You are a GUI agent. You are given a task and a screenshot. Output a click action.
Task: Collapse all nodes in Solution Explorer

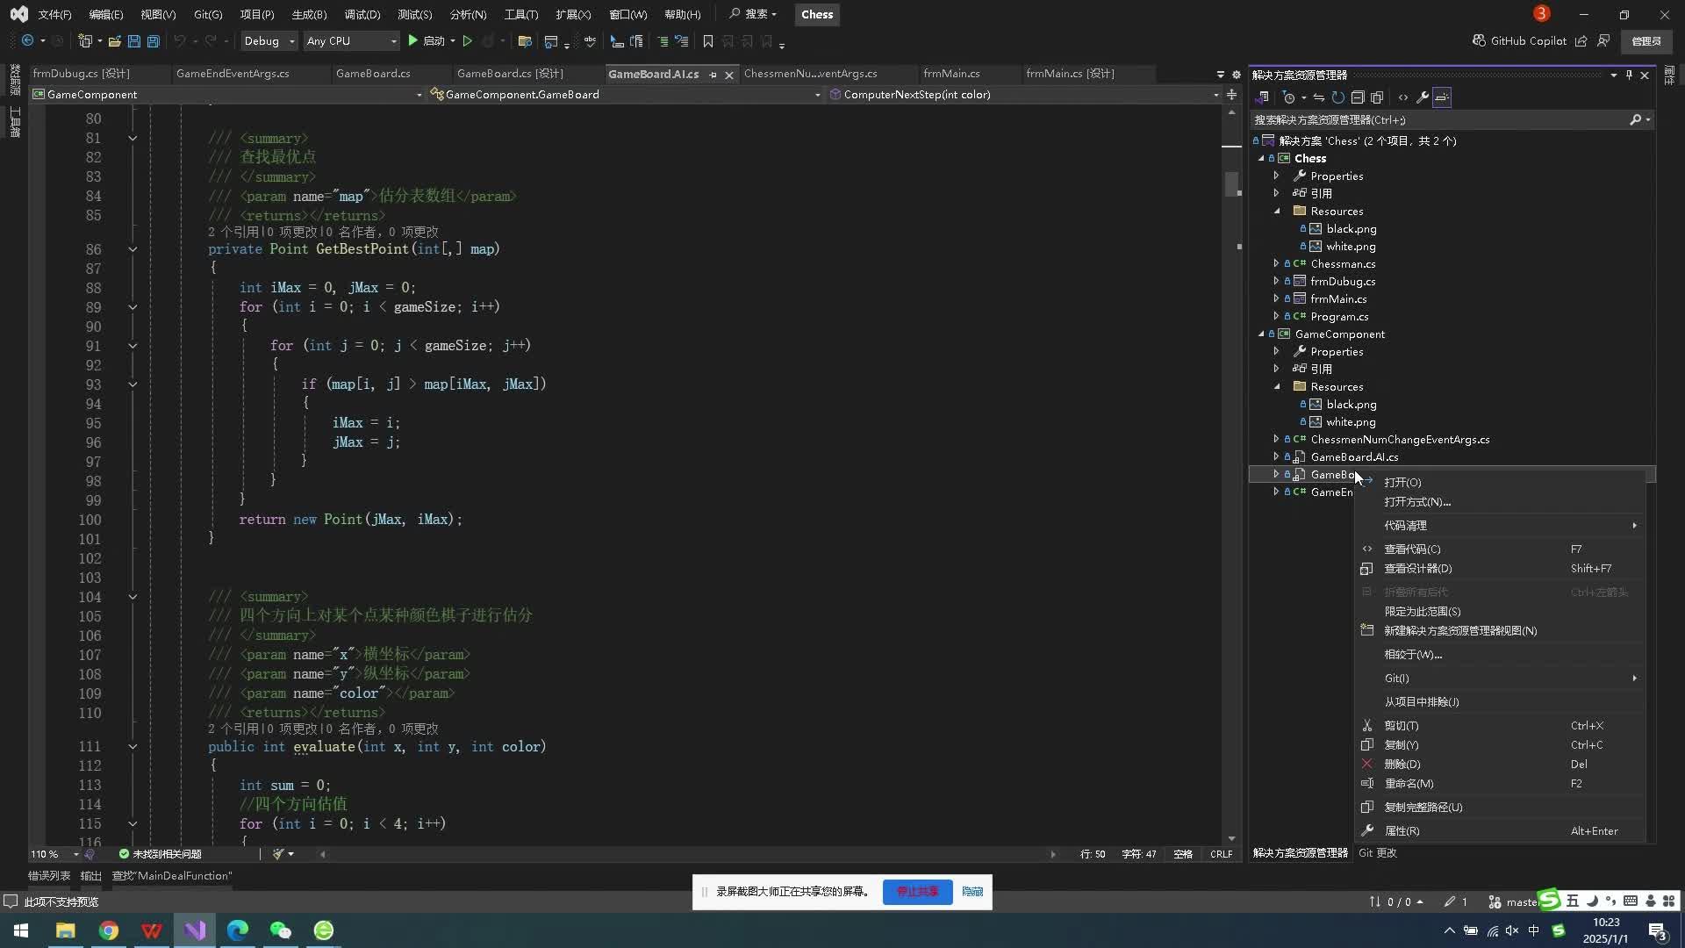(1358, 97)
